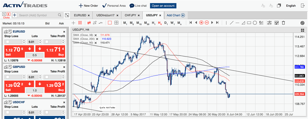Expand symbol panel arrow icon
The height and width of the screenshot is (119, 308).
(67, 15)
